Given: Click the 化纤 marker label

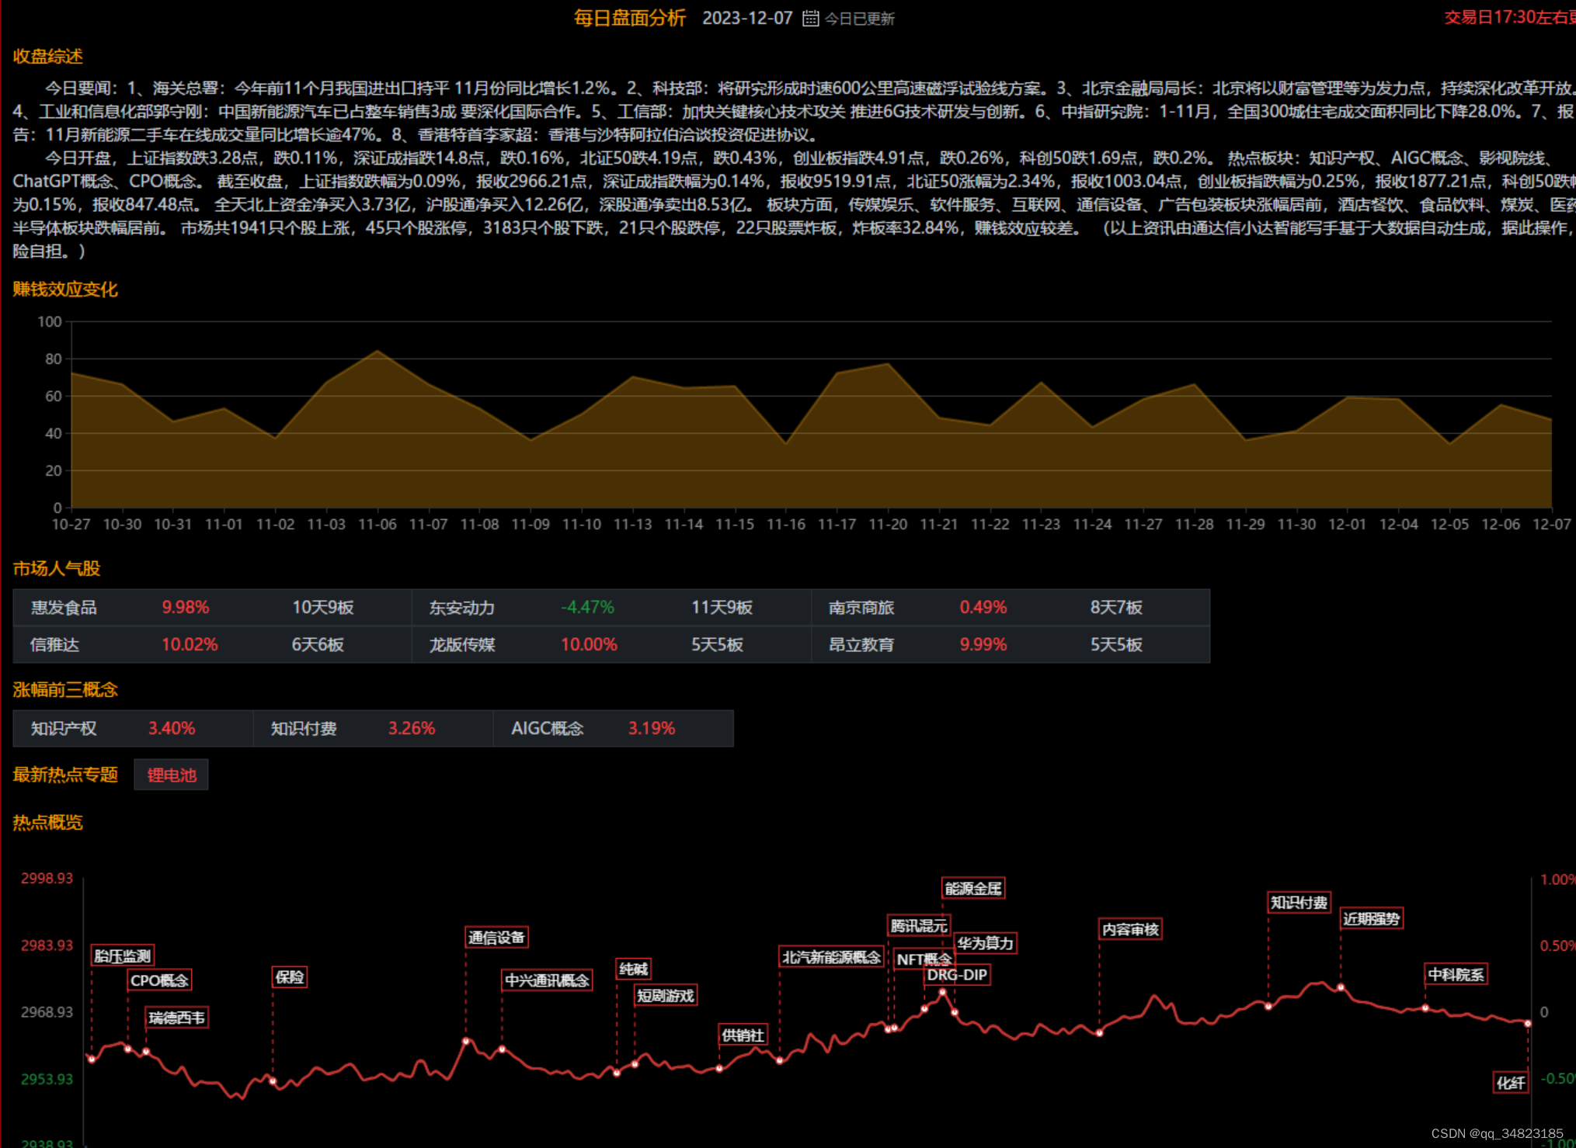Looking at the screenshot, I should (x=1511, y=1083).
